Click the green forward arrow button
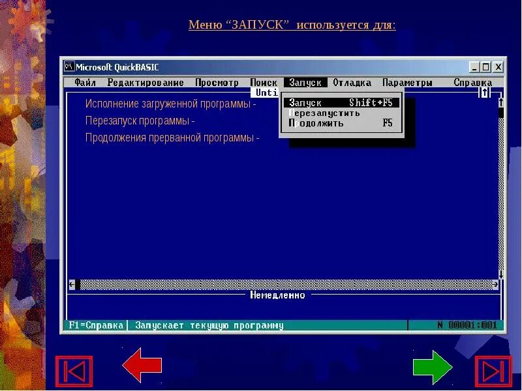Viewport: 522px width, 391px height. 433,367
